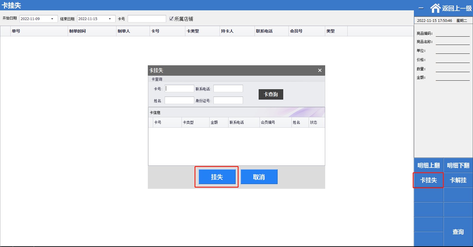Click the 明细上翻 button

point(429,165)
